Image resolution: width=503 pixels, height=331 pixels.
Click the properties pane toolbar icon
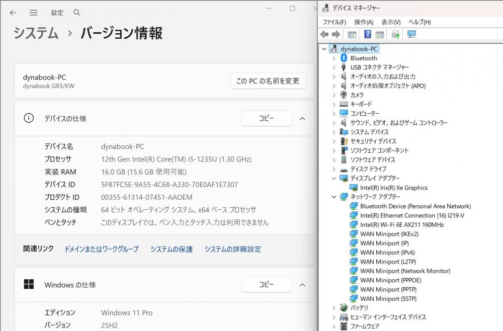tap(380, 34)
